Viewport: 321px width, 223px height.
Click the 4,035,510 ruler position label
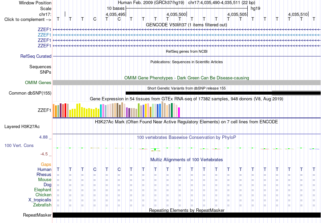click(298, 14)
